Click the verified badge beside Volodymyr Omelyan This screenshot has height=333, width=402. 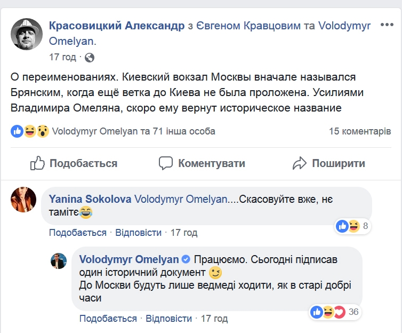coord(186,260)
